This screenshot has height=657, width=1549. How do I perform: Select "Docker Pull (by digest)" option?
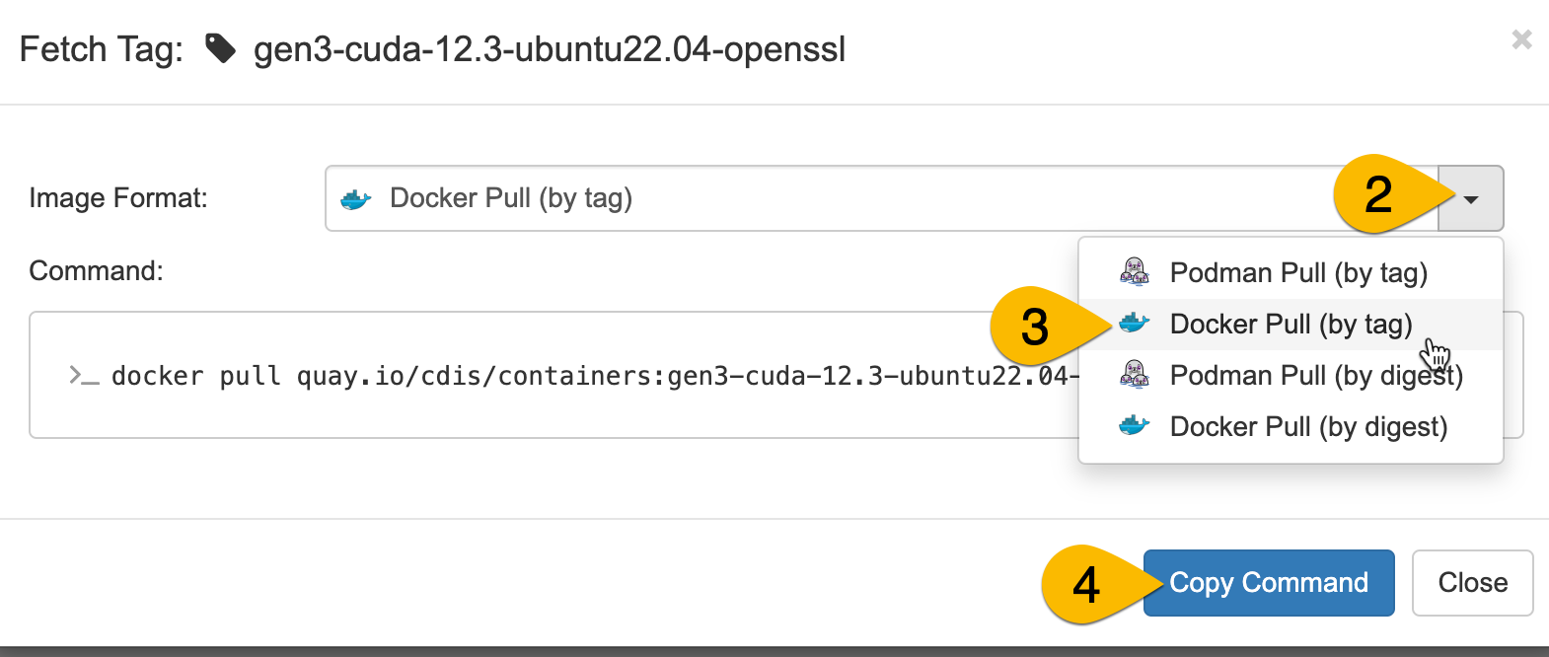click(1308, 426)
